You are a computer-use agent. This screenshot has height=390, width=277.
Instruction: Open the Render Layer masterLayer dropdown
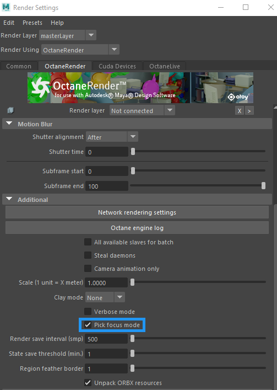click(68, 35)
